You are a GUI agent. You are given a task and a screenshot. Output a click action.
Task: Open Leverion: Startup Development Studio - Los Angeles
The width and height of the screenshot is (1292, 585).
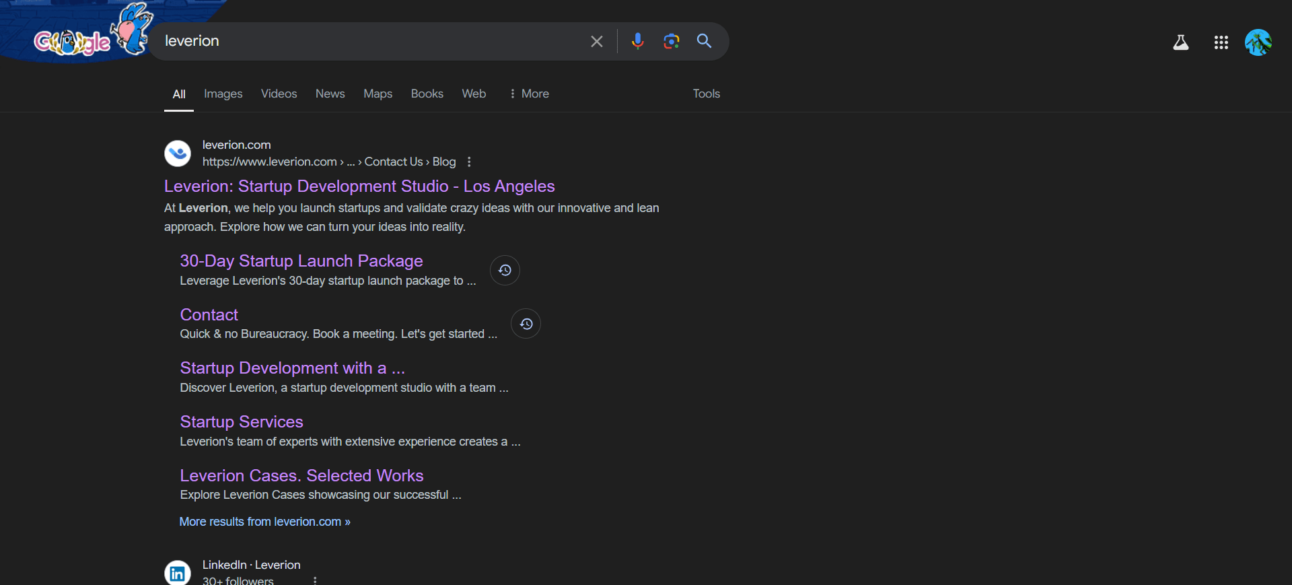(359, 186)
